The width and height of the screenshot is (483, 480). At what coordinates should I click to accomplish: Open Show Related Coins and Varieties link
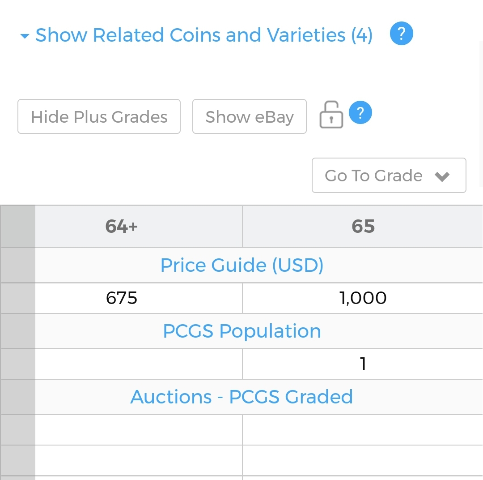[204, 35]
